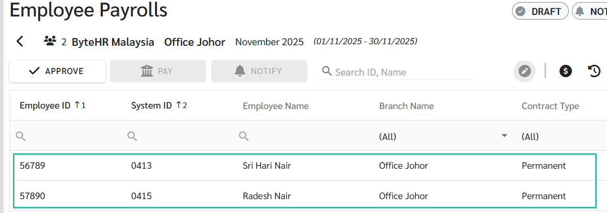Screen dimensions: 607x213
Task: Expand the Branch Name filter dropdown
Action: [504, 136]
